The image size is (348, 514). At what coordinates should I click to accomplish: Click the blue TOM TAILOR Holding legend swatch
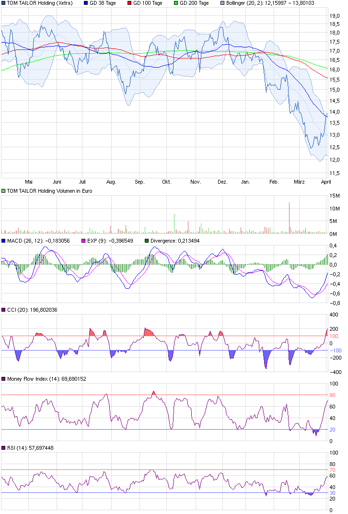[3, 3]
